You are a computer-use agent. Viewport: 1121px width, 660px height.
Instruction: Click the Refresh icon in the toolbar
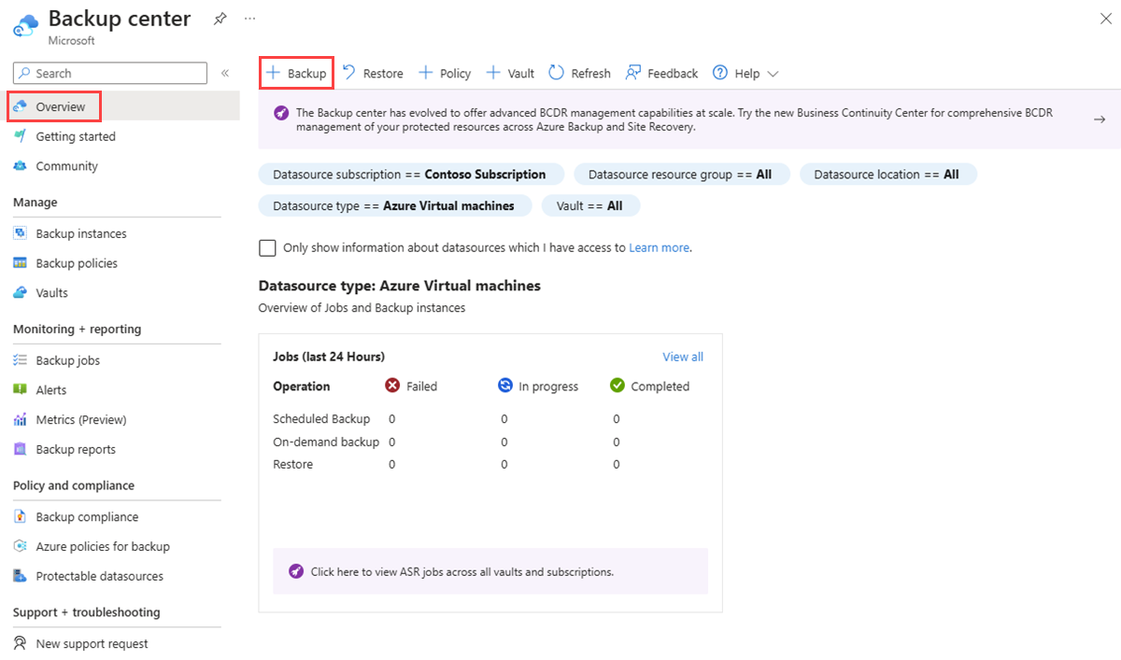558,73
